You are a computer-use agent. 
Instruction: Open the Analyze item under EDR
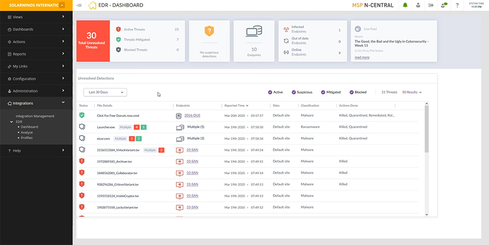(27, 133)
